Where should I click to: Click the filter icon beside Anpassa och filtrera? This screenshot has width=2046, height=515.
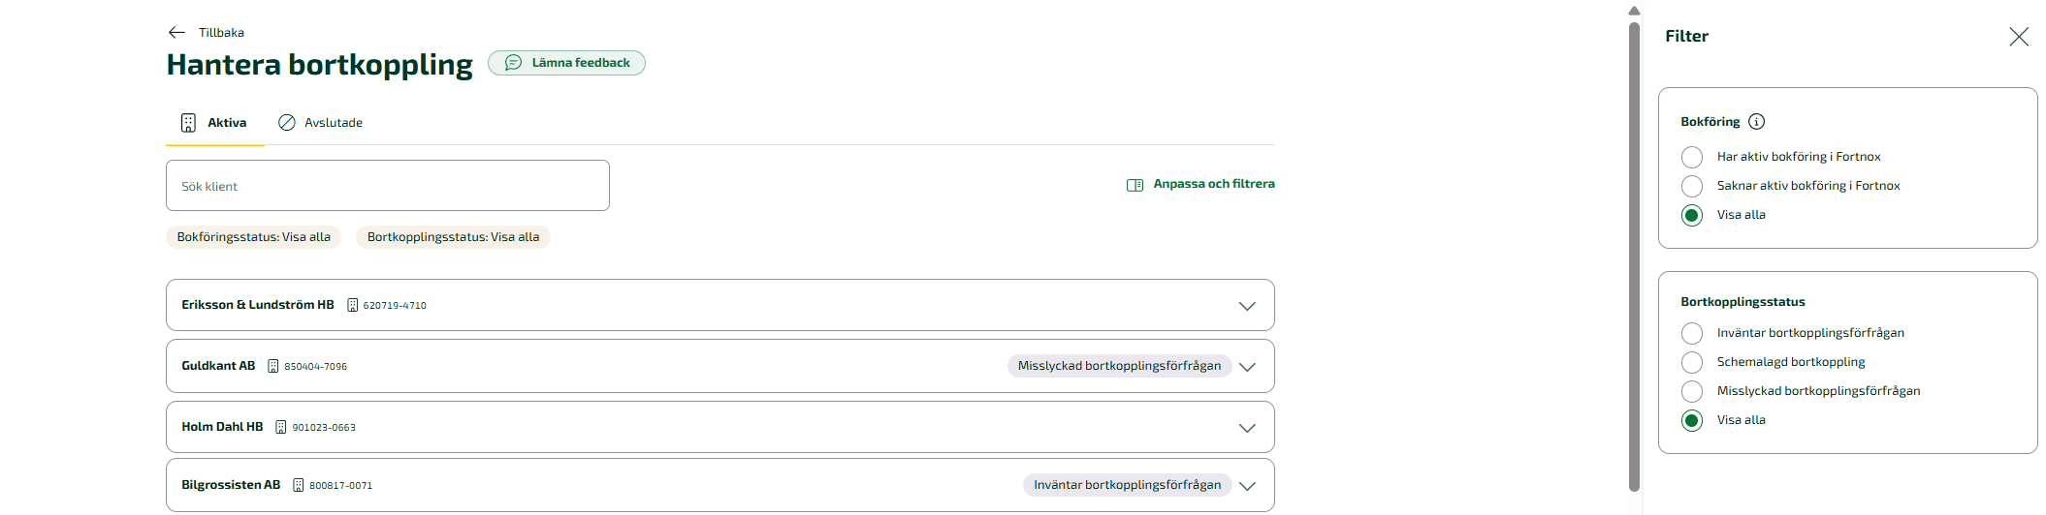click(x=1135, y=185)
